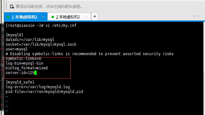Place cursor on server-id=129 line

click(x=20, y=73)
